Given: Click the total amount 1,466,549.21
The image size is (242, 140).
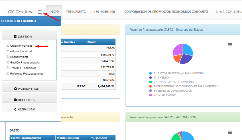Looking at the screenshot, I should tap(106, 87).
